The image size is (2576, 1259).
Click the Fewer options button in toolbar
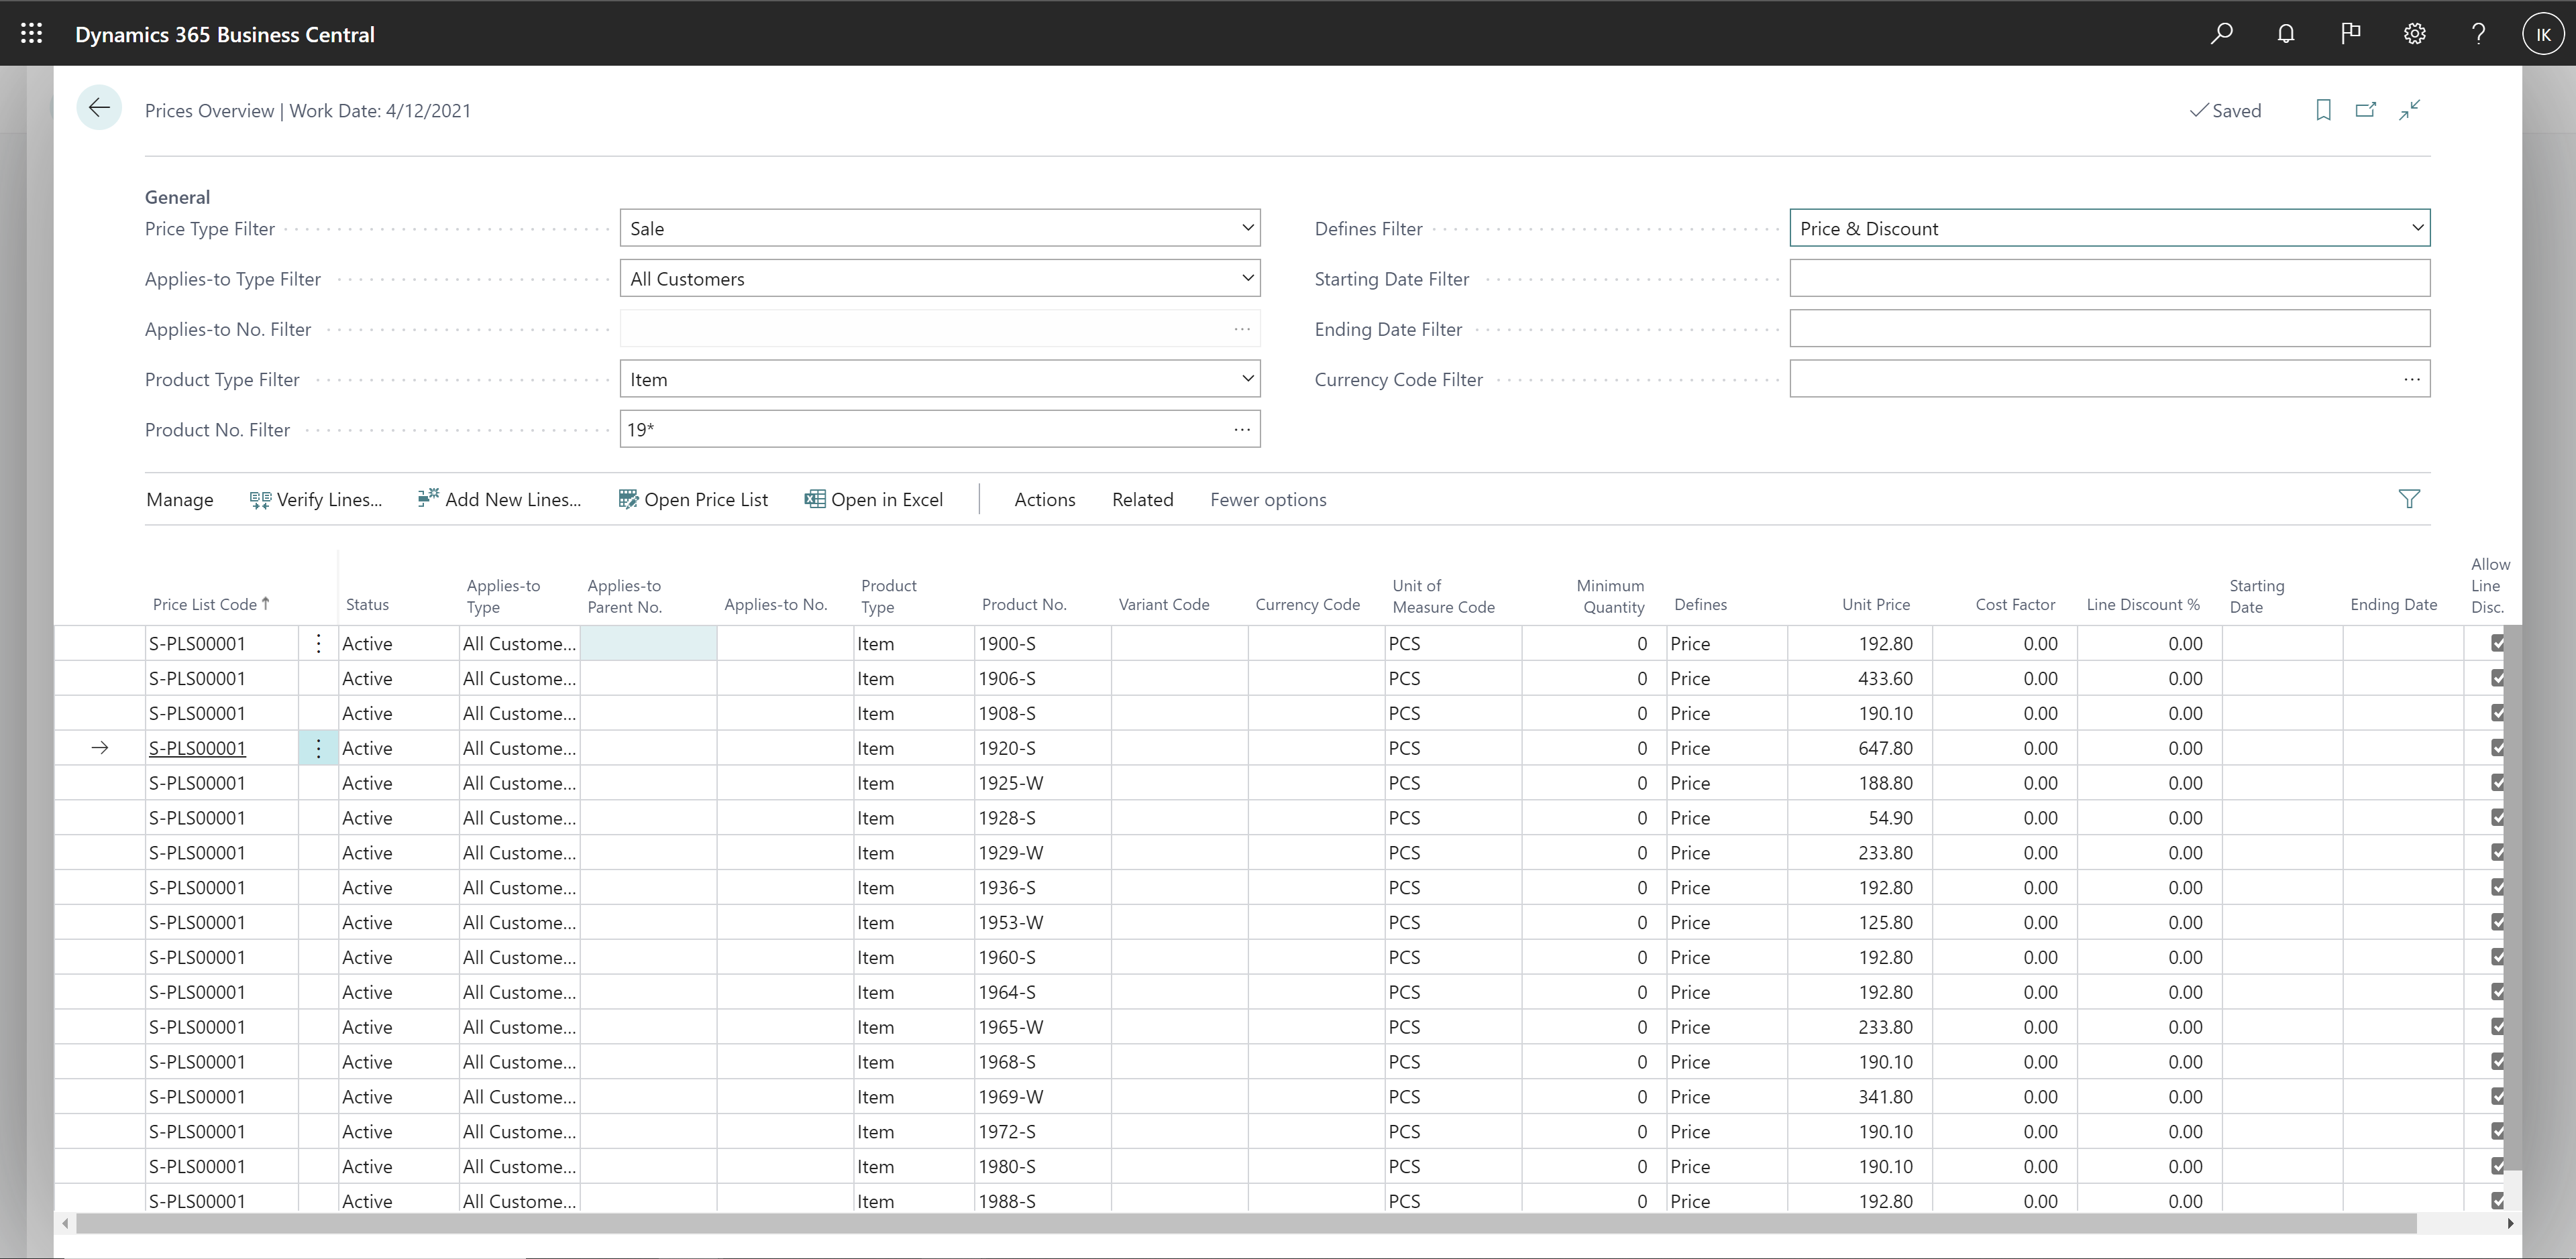[x=1267, y=499]
